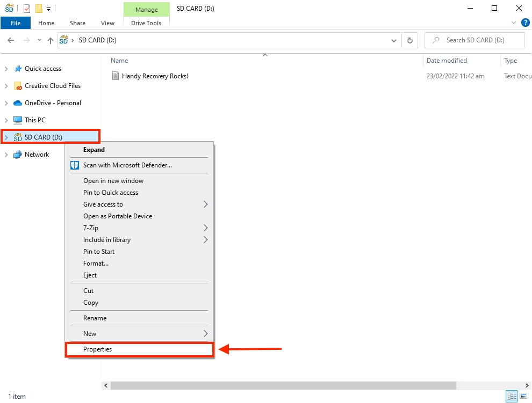Expand the Creative Cloud Files node

pos(6,86)
